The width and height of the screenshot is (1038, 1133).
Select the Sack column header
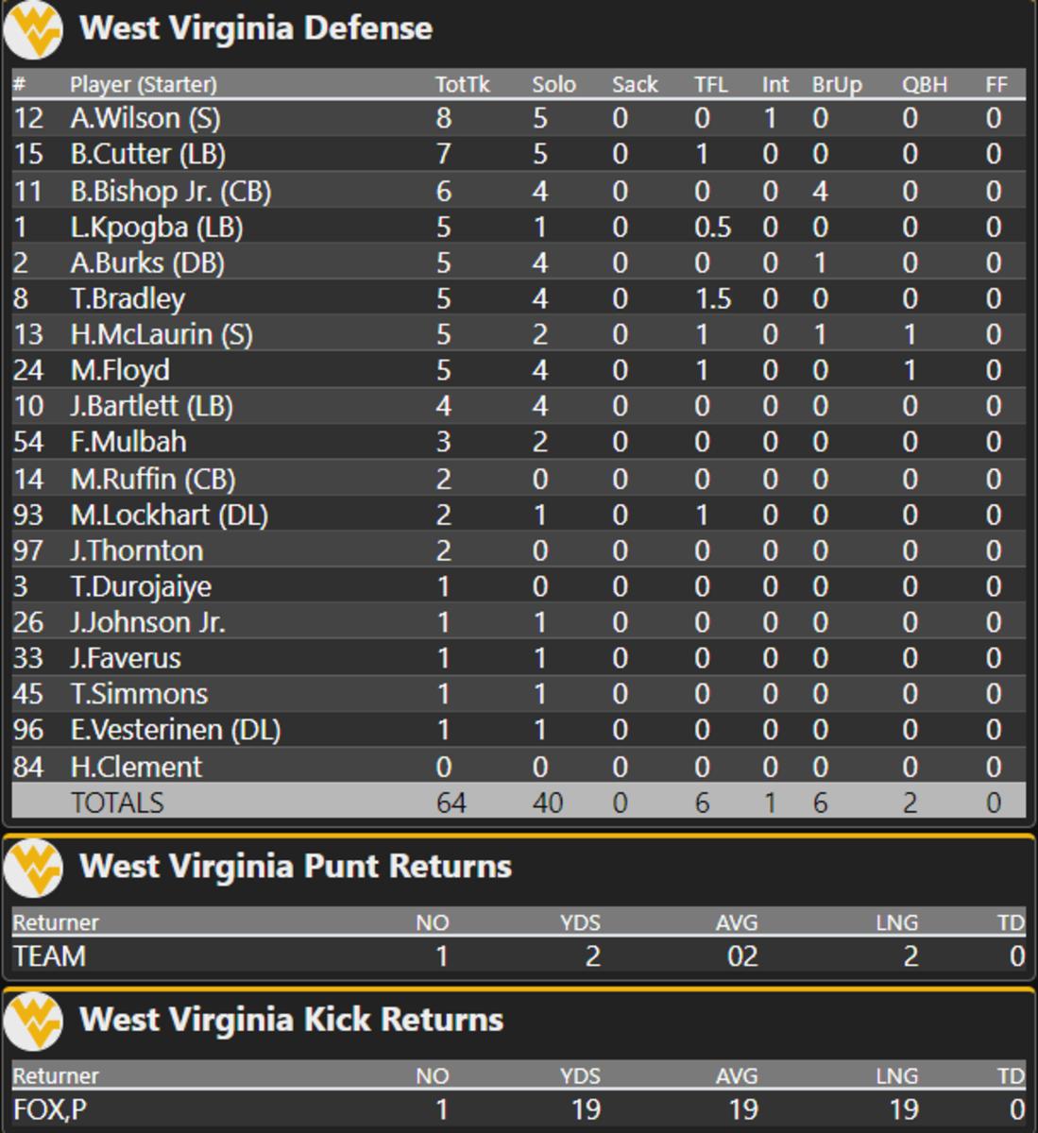point(634,84)
